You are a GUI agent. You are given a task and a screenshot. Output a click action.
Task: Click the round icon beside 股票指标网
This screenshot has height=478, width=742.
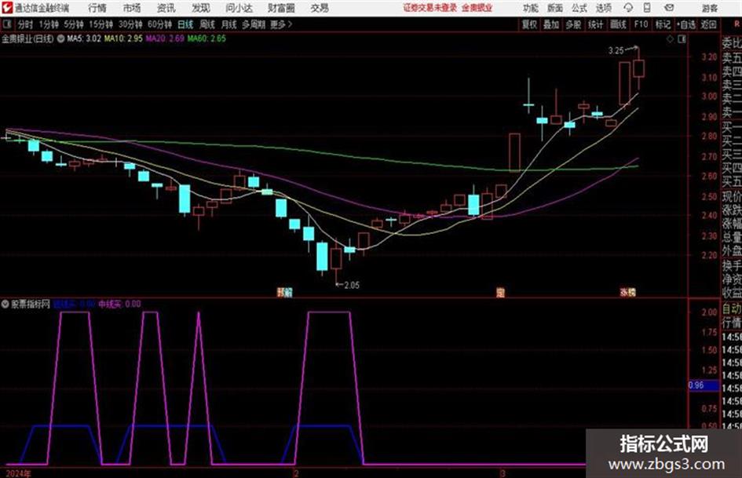[x=5, y=305]
